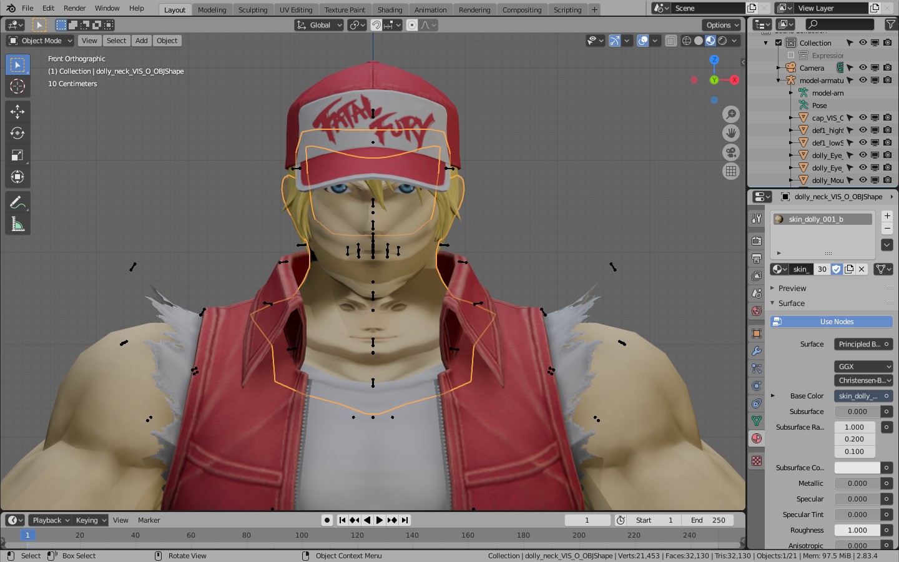Switch to the Shading workspace tab

390,9
